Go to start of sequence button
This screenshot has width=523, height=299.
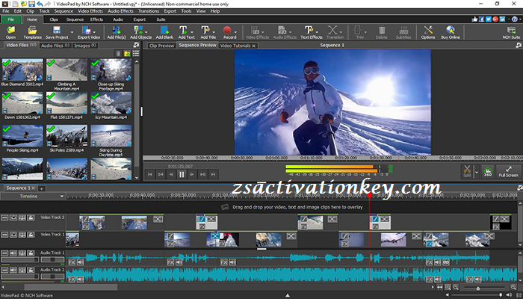tap(150, 174)
